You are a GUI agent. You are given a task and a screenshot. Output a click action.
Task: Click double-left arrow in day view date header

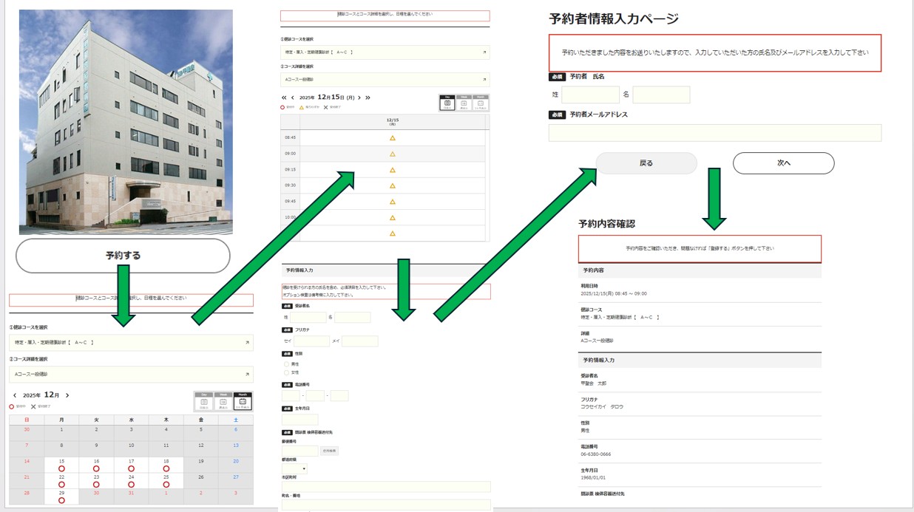(284, 98)
